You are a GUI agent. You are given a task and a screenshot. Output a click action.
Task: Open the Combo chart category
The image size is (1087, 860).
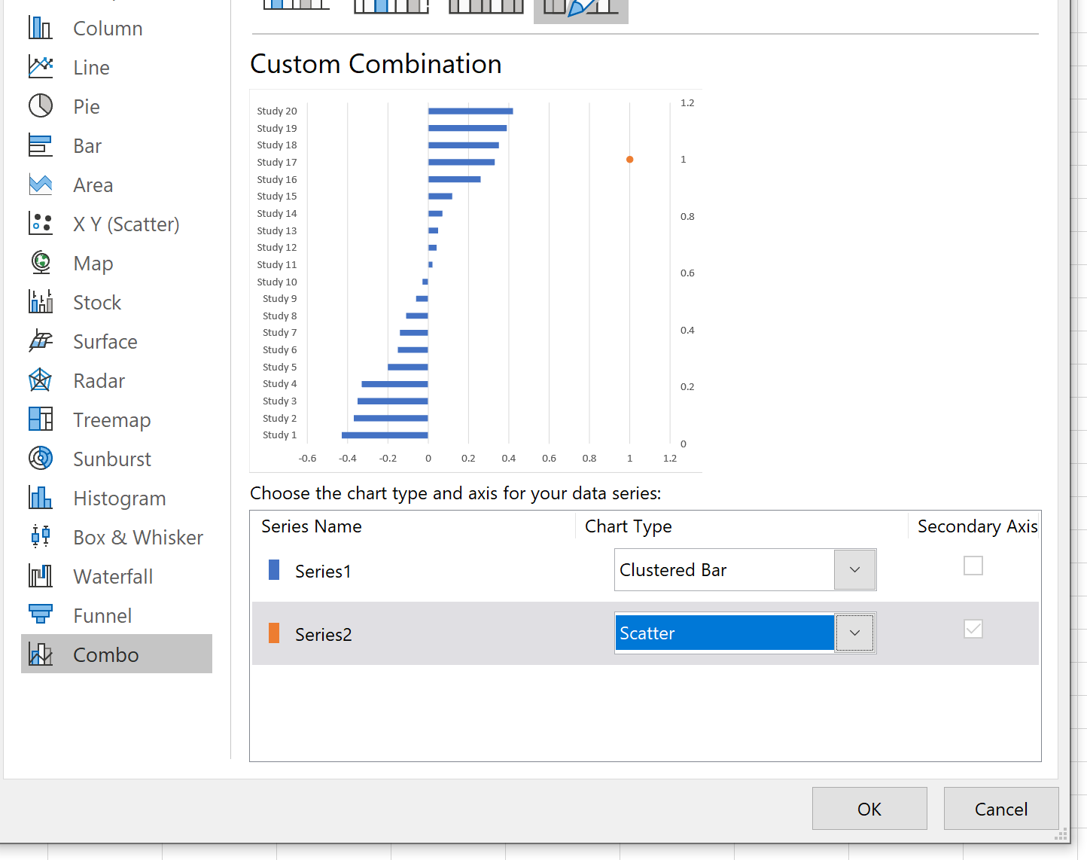(105, 654)
